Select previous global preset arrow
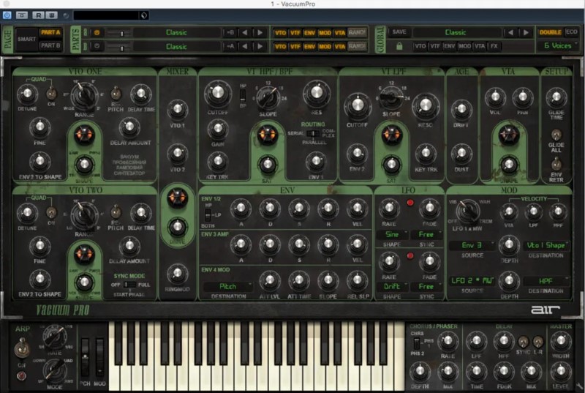 [x=510, y=32]
